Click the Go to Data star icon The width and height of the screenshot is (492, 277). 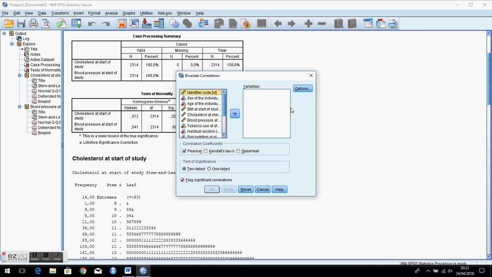tap(122, 24)
